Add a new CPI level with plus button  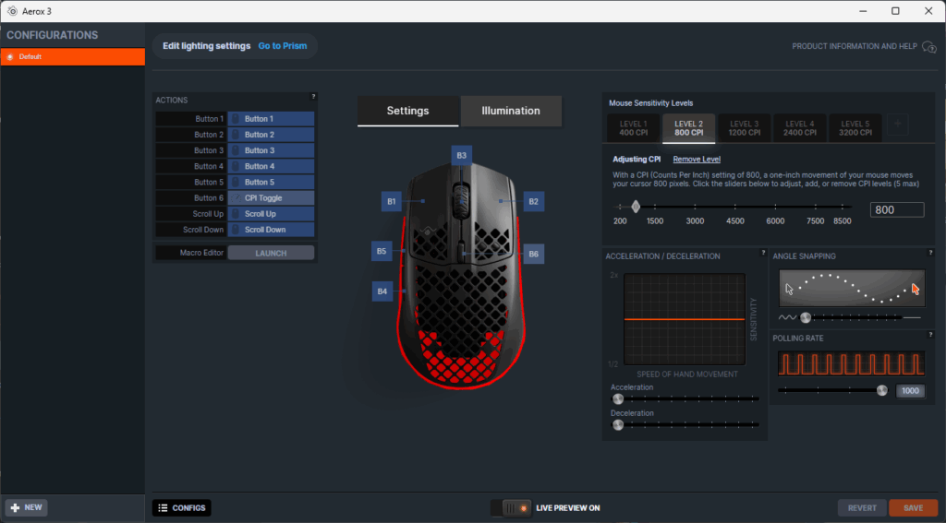coord(898,127)
